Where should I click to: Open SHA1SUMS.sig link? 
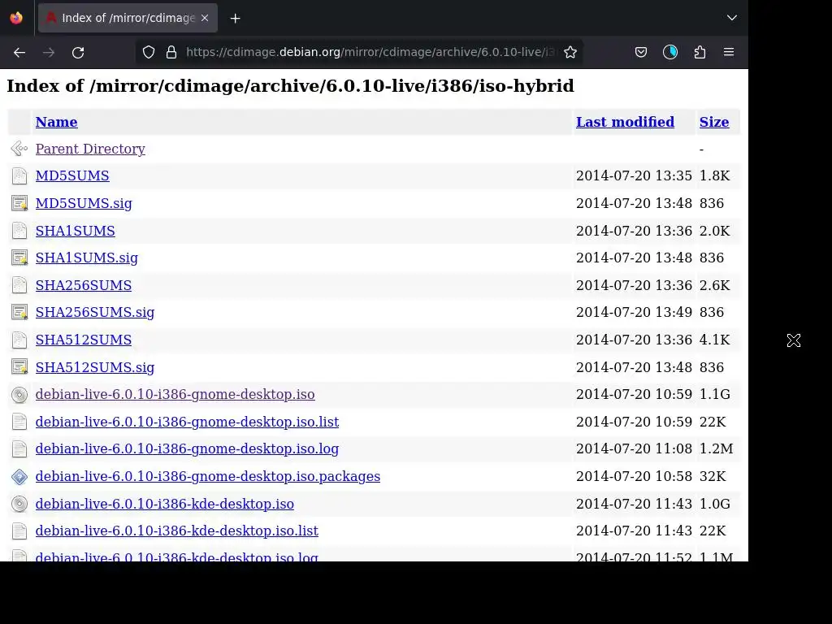86,258
